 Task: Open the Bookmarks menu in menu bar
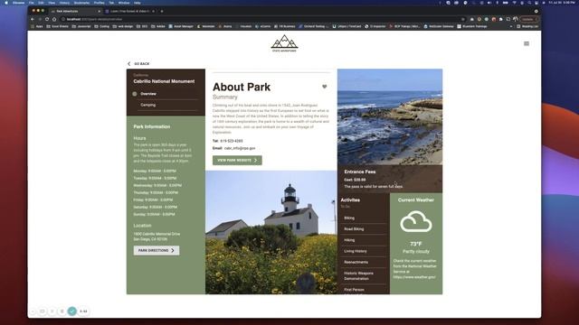pyautogui.click(x=81, y=3)
